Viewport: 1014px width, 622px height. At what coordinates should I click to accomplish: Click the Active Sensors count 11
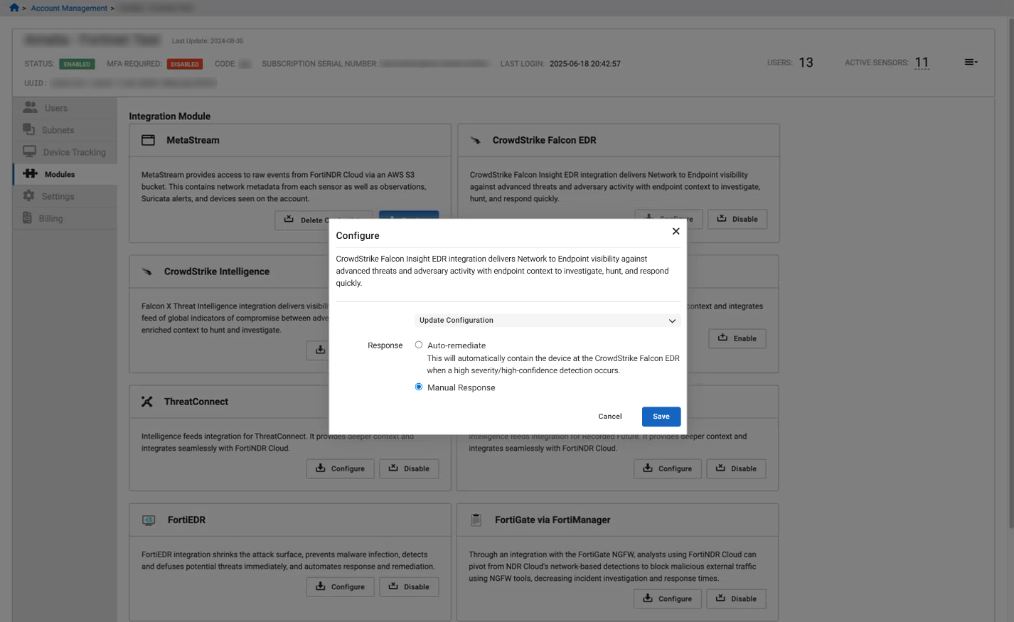coord(922,63)
